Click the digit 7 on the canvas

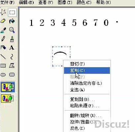[x=95, y=22]
